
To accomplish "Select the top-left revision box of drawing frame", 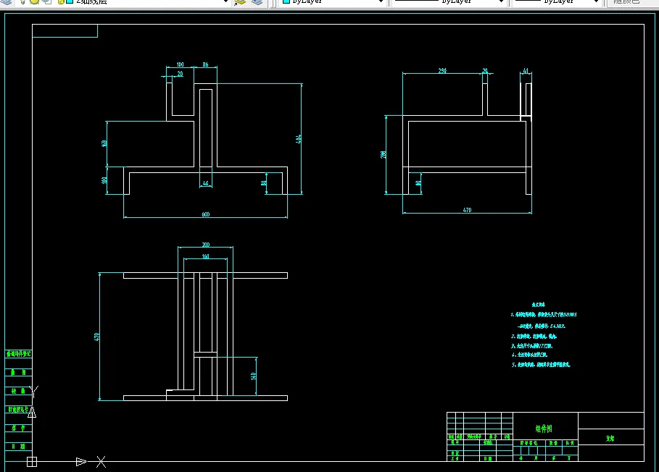I will [x=65, y=30].
